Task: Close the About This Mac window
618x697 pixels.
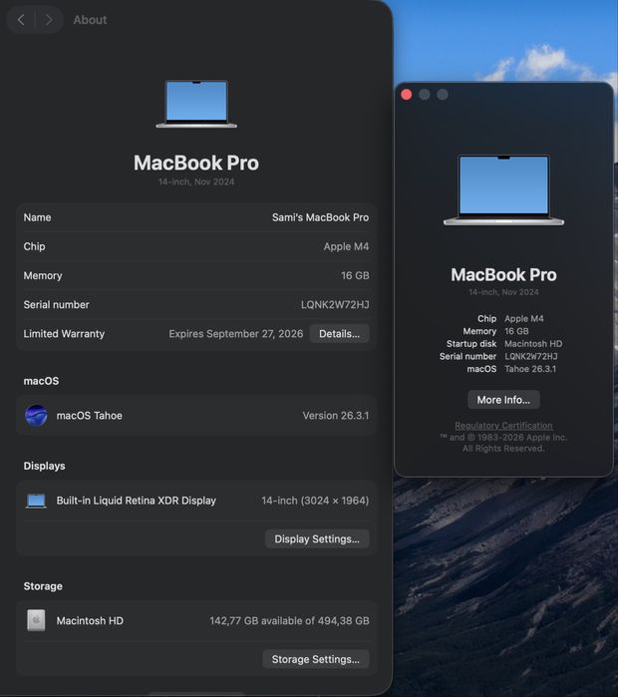Action: pyautogui.click(x=406, y=95)
